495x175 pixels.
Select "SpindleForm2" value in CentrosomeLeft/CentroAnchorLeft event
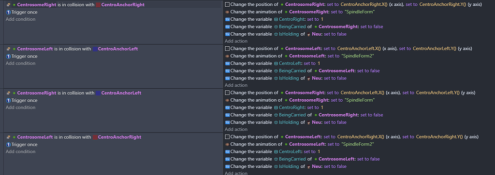(x=358, y=56)
